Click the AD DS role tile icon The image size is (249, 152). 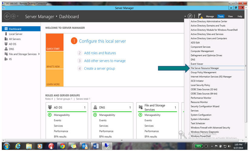click(x=50, y=107)
